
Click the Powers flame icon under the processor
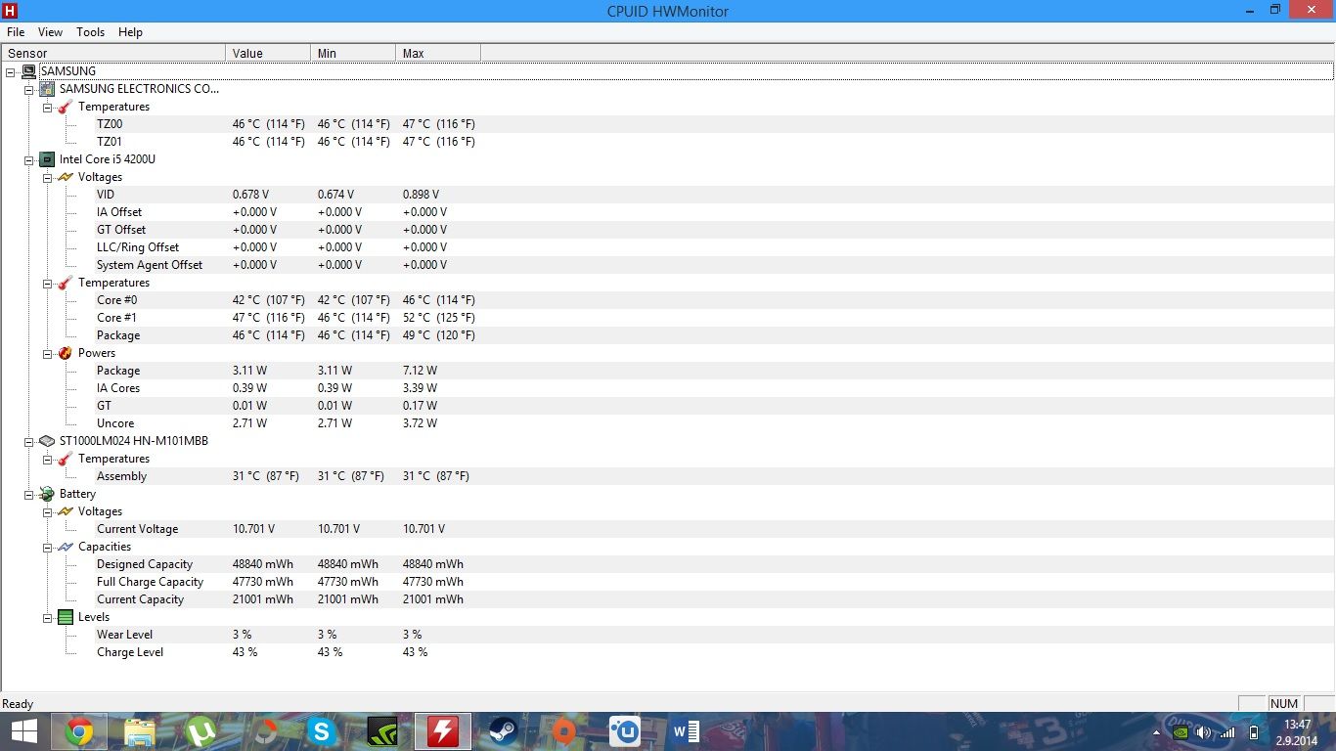click(x=66, y=353)
